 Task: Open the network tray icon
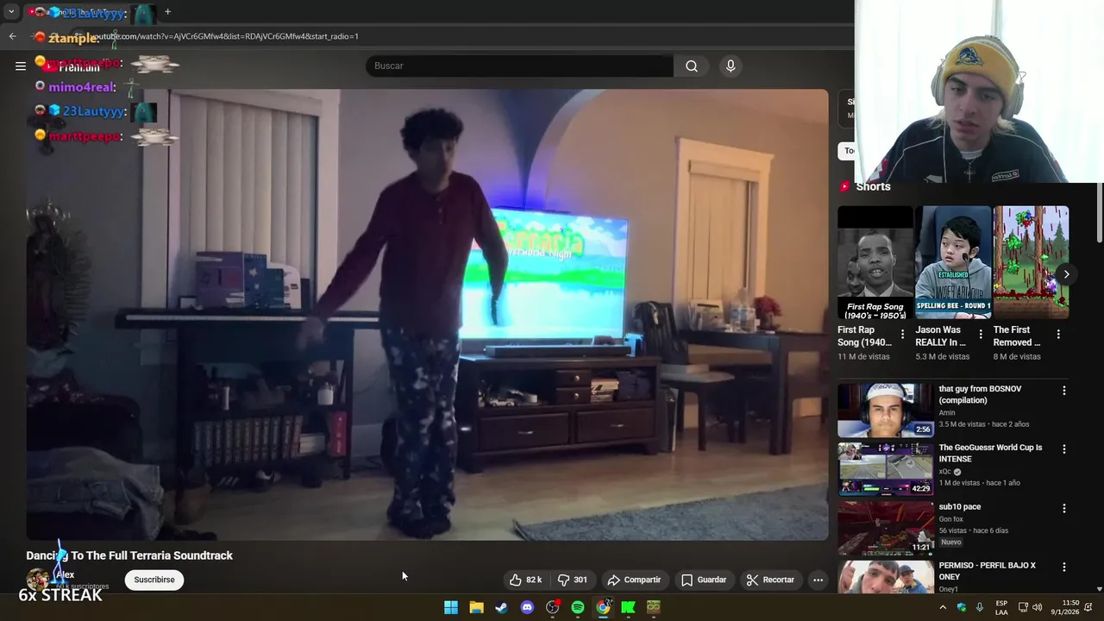point(1023,607)
